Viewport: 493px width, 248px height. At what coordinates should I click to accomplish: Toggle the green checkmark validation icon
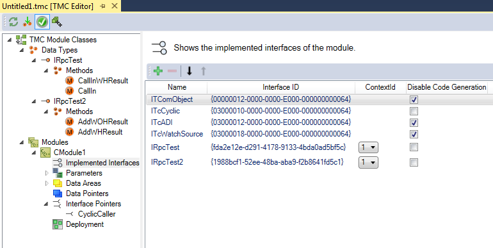pos(42,22)
